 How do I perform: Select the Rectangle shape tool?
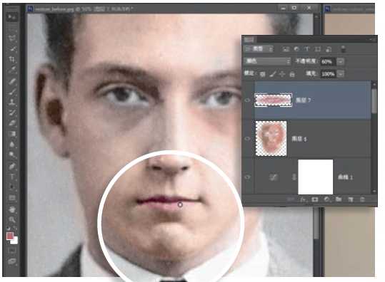pyautogui.click(x=12, y=197)
